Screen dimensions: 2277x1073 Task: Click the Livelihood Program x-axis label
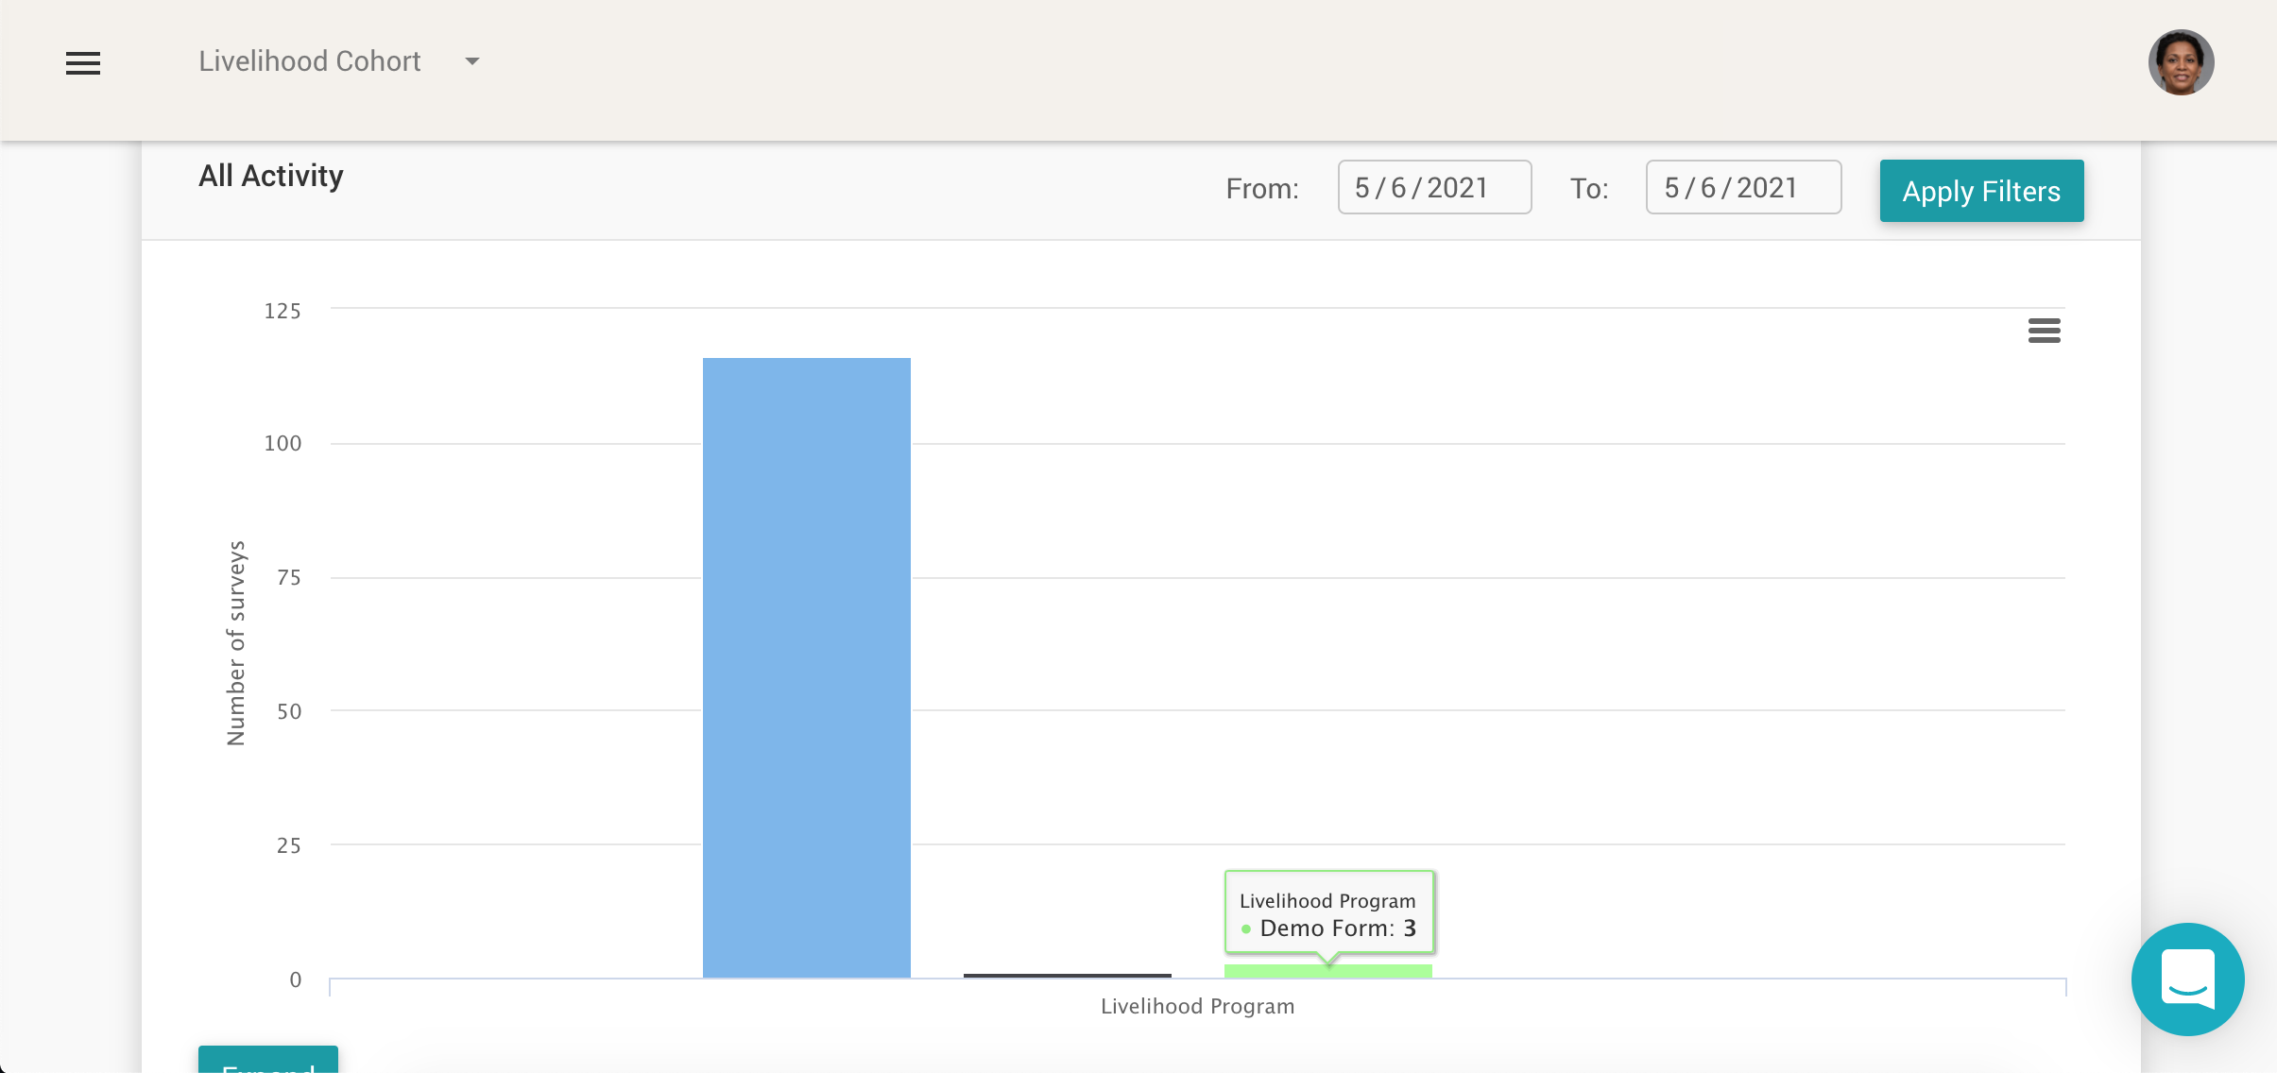1197,1007
